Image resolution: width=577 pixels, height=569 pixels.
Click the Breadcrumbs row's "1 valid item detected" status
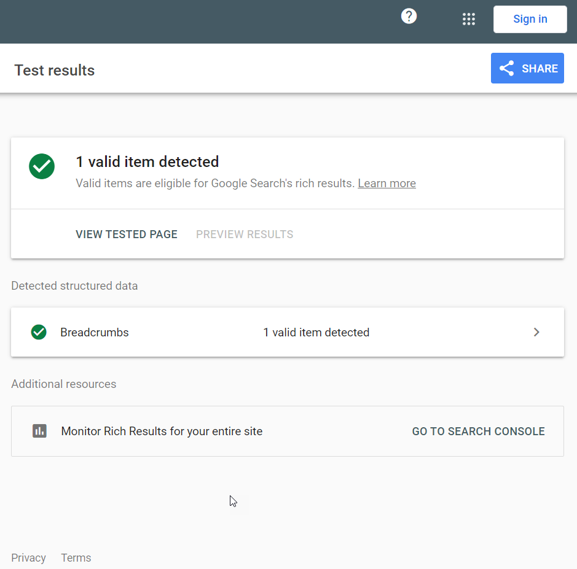[316, 333]
